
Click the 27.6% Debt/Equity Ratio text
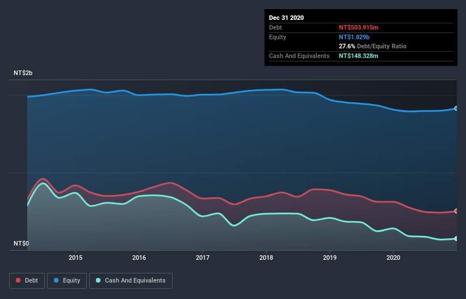coord(373,46)
